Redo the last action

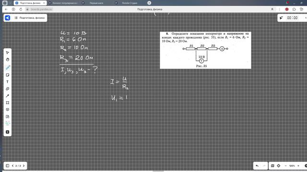tap(264, 166)
